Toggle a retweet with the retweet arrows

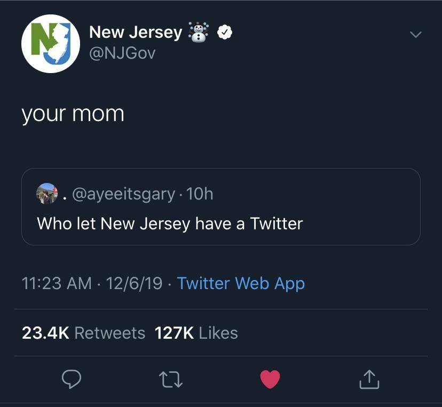pos(171,380)
